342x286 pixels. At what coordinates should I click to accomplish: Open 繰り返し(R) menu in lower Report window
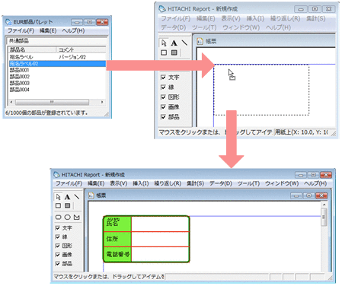168,183
